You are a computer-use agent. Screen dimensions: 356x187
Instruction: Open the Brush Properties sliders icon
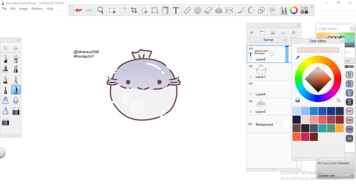tap(5, 48)
